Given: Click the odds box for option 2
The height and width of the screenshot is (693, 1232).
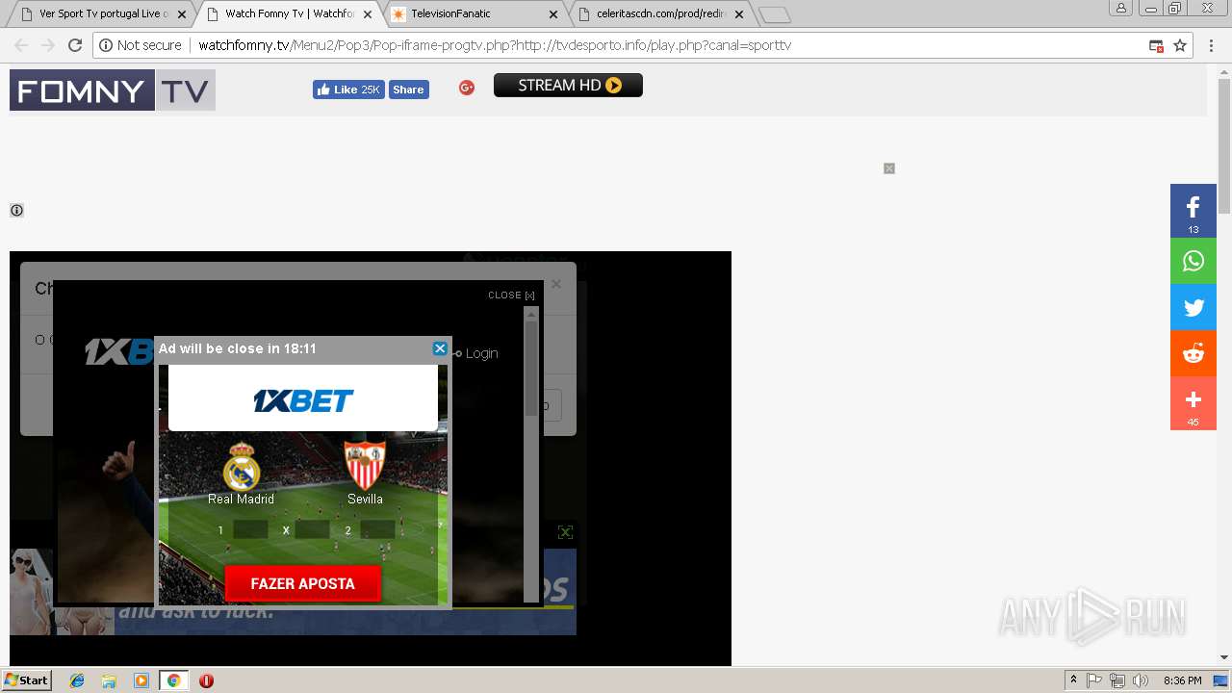Looking at the screenshot, I should (377, 529).
